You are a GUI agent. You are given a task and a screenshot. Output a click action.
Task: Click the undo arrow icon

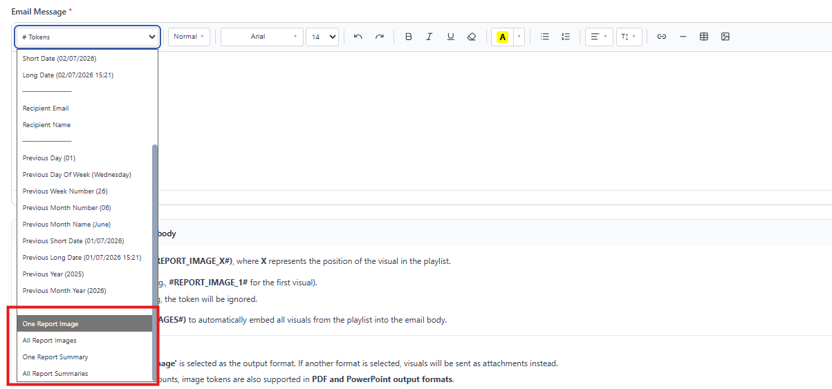pos(358,37)
